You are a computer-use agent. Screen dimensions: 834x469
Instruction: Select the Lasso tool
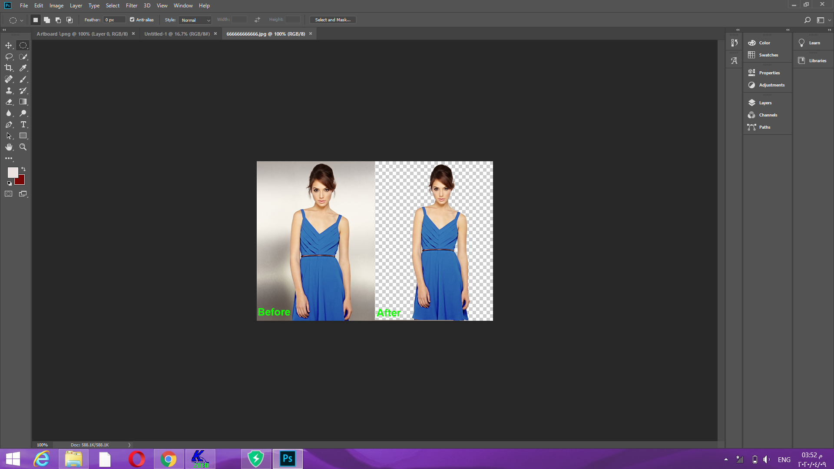pyautogui.click(x=9, y=57)
